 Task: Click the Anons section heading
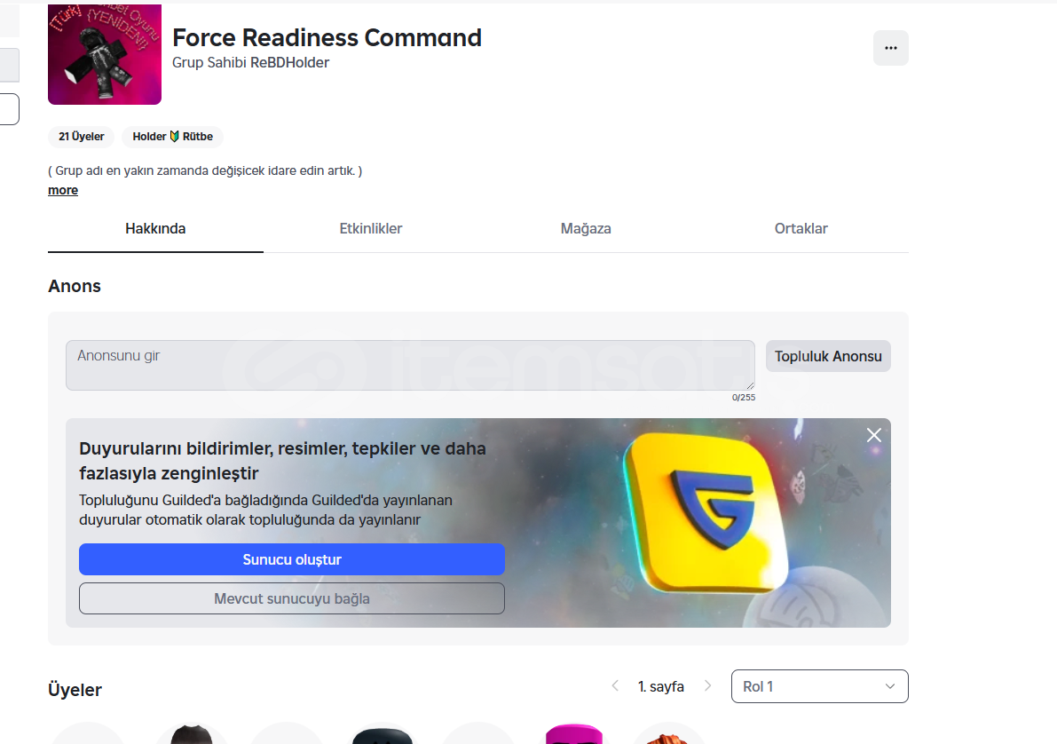pos(75,286)
